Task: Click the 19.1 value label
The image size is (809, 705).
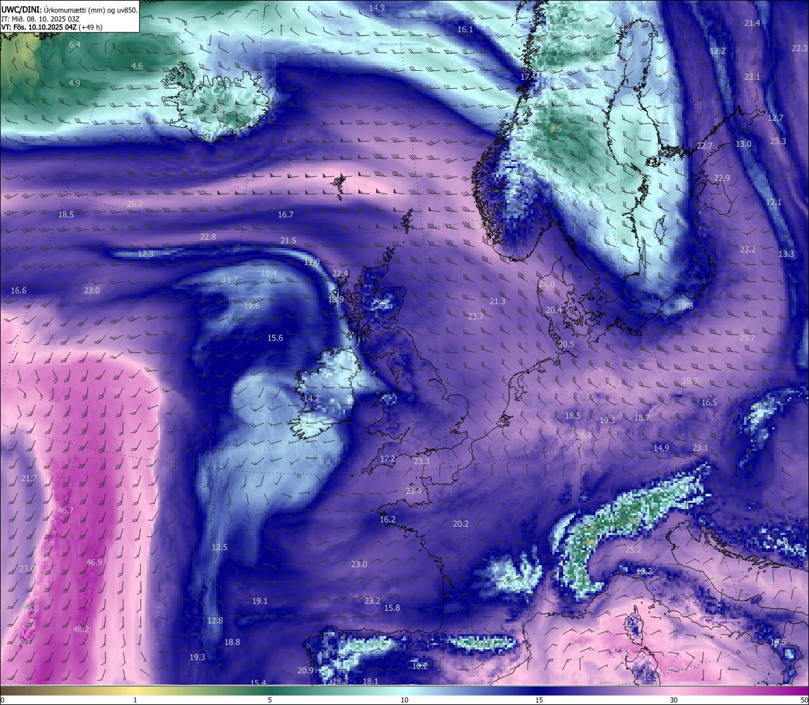Action: coord(260,601)
